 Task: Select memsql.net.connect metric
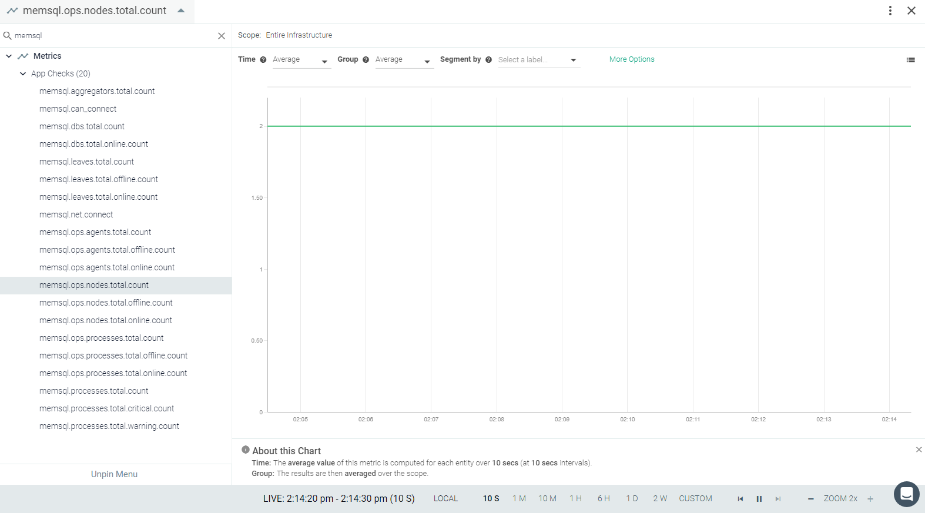pos(76,214)
